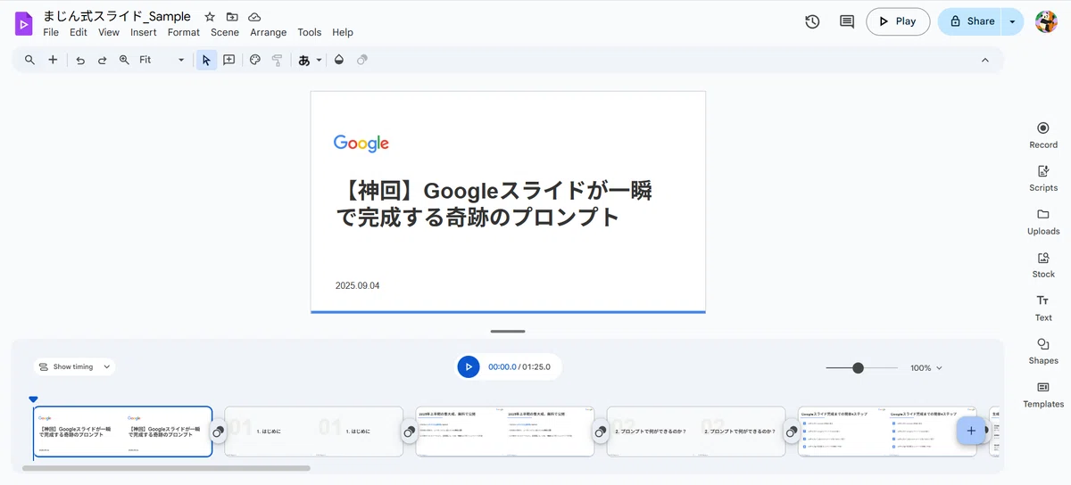
Task: Open the Text panel
Action: 1043,308
